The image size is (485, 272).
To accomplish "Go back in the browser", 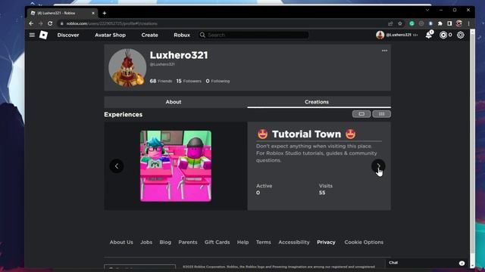I will [31, 23].
